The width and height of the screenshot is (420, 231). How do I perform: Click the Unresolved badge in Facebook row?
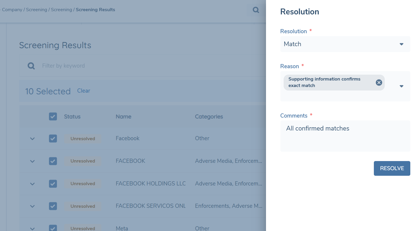coord(83,139)
